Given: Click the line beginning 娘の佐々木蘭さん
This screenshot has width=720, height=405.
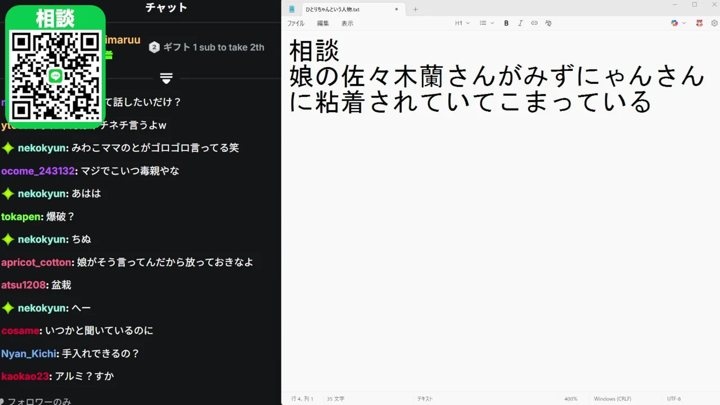Looking at the screenshot, I should pos(497,76).
